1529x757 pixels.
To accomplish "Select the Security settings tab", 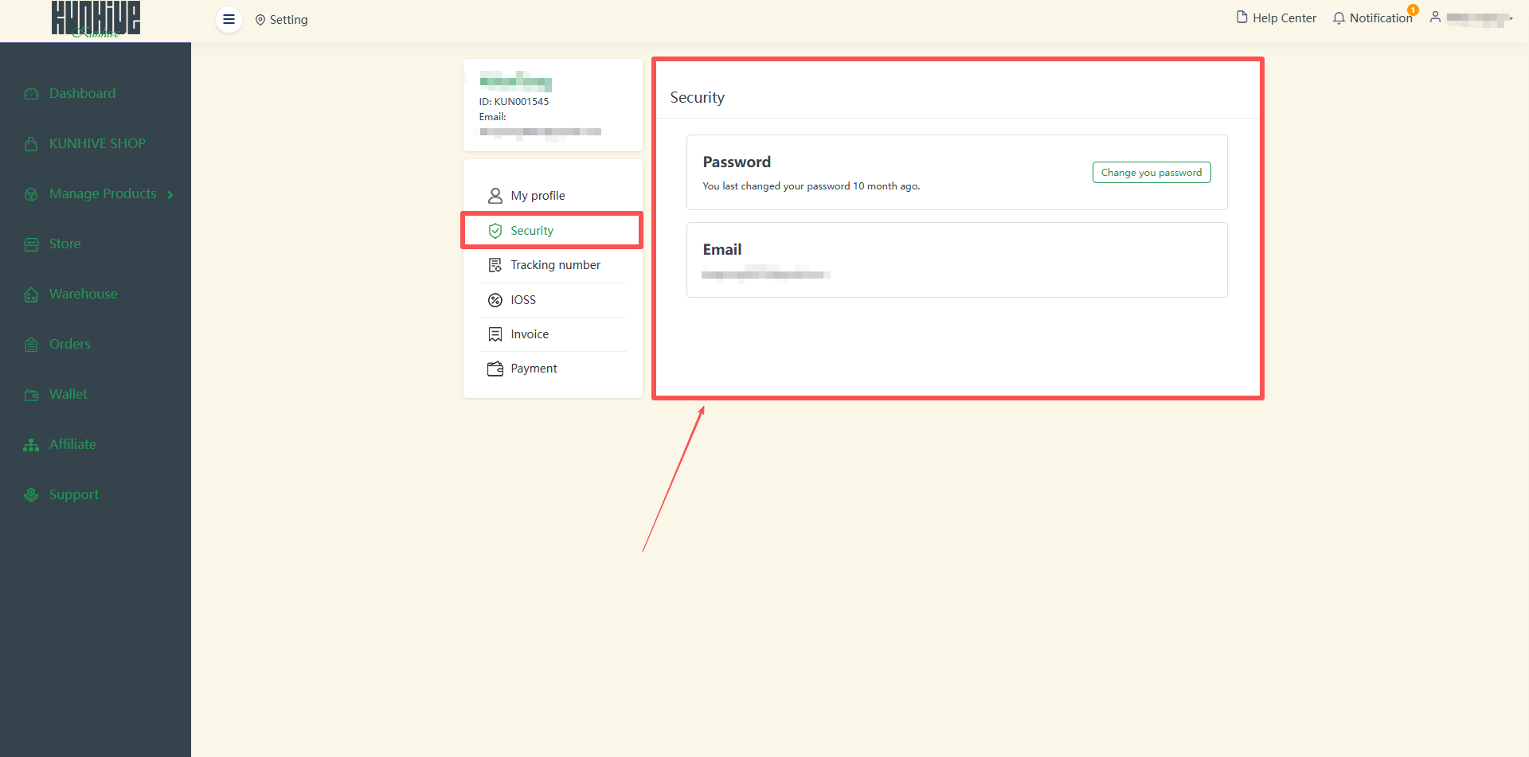I will point(531,231).
